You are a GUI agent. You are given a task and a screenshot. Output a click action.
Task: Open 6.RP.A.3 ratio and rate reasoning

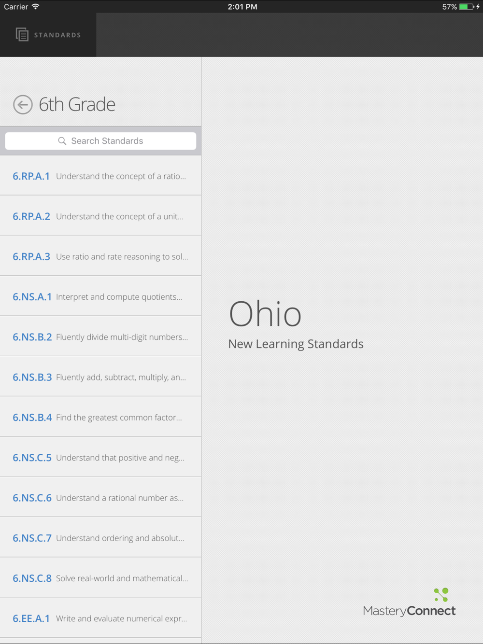coord(100,256)
